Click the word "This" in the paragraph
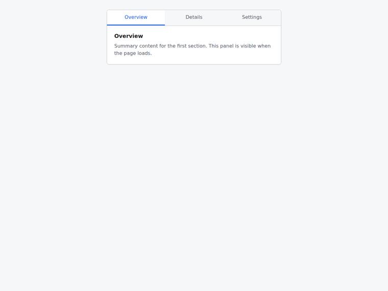 click(213, 46)
